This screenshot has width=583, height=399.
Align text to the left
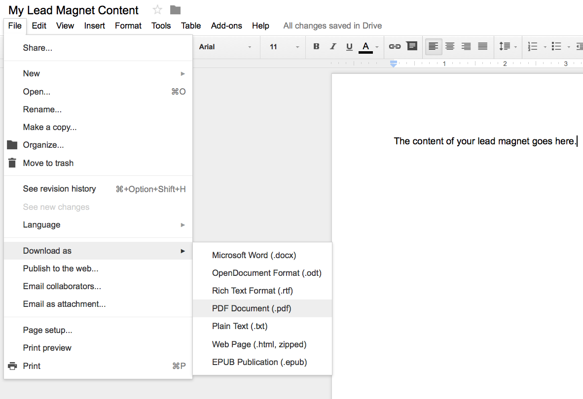(x=433, y=46)
